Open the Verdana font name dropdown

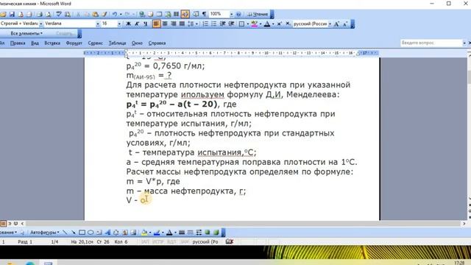[x=98, y=24]
